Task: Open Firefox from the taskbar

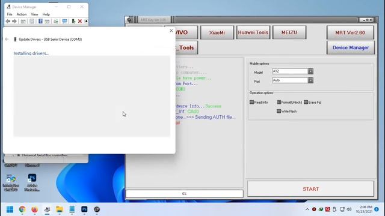Action: pos(35,209)
